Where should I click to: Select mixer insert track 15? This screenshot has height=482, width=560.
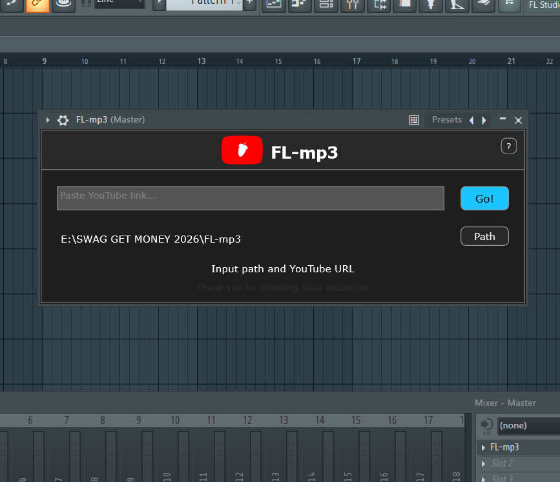click(356, 420)
